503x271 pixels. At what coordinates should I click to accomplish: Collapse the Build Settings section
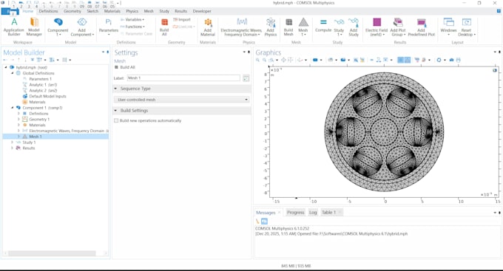[x=116, y=111]
